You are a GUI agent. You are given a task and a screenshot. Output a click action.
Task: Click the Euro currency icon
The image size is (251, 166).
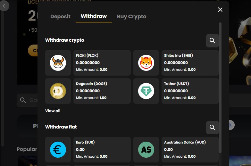58,150
